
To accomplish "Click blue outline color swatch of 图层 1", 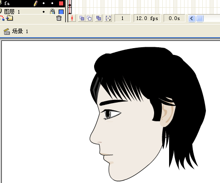I will [61, 12].
